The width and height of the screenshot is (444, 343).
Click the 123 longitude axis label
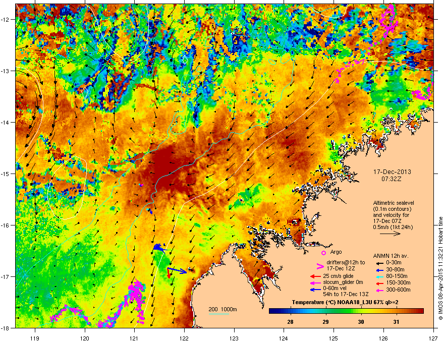234,338
